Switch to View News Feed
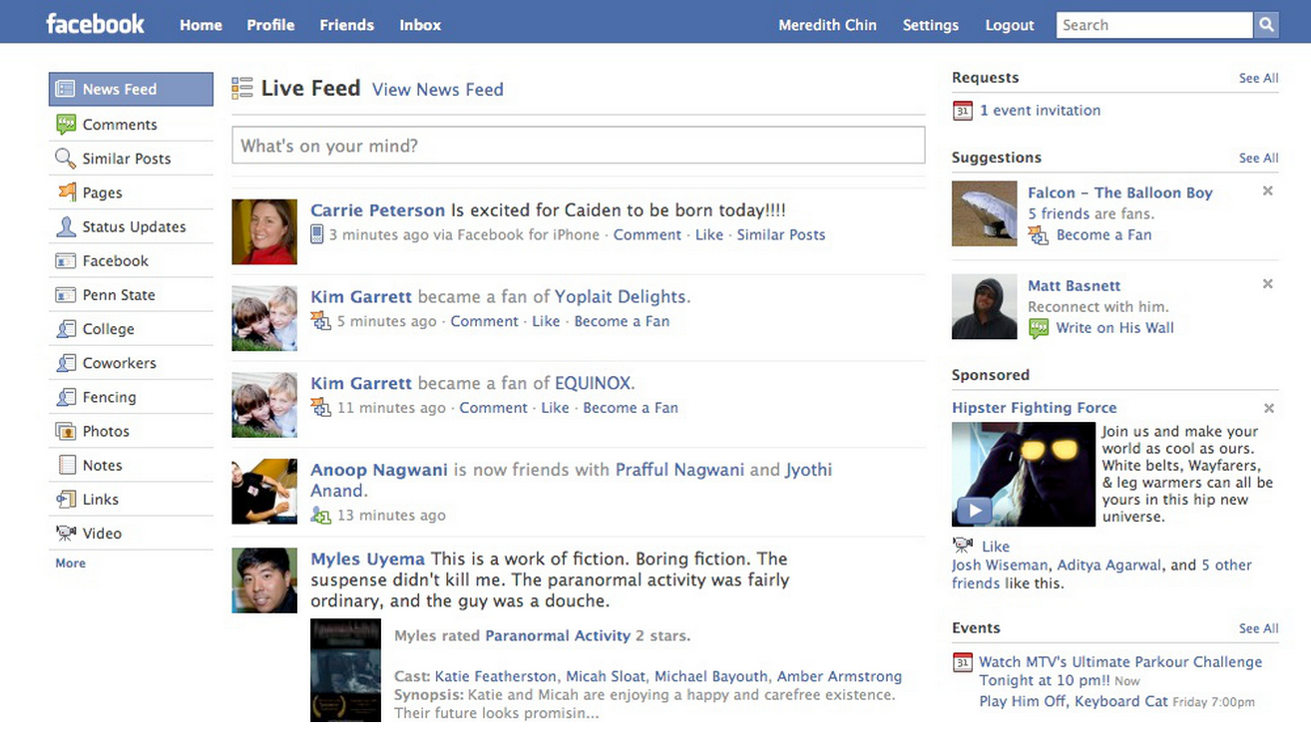The image size is (1311, 748). [437, 90]
